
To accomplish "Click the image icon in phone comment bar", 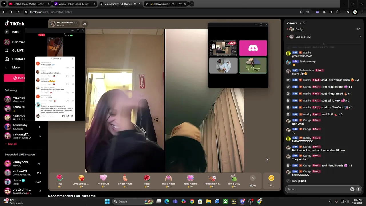I will [x=63, y=116].
